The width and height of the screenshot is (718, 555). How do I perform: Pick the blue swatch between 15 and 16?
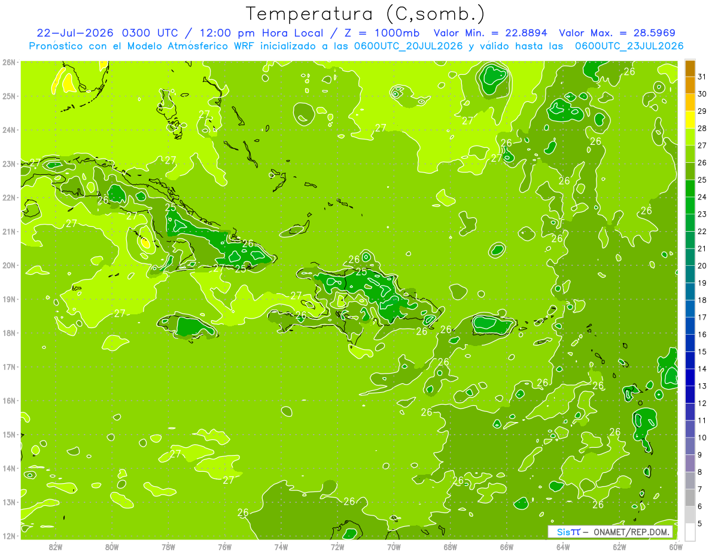(690, 343)
